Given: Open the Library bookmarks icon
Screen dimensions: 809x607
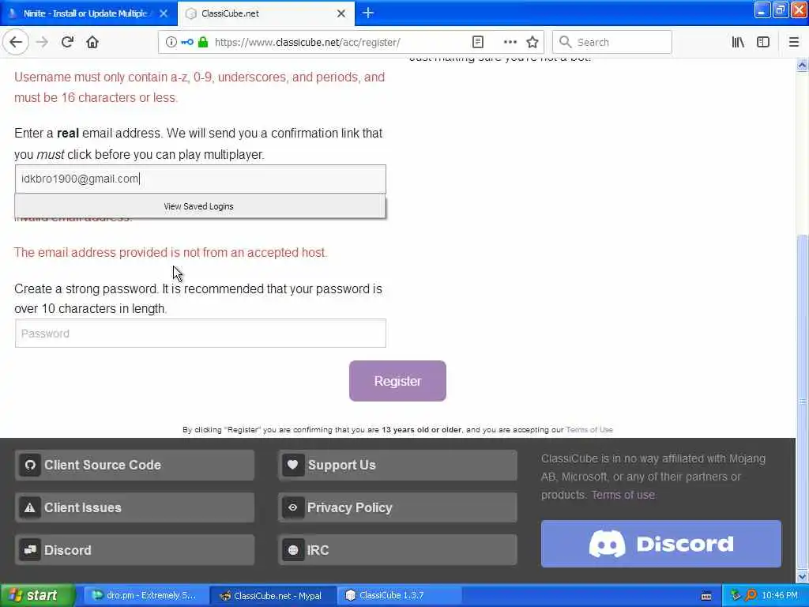Looking at the screenshot, I should (738, 42).
